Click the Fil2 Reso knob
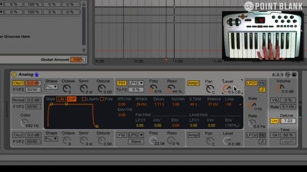The height and width of the screenshot is (172, 307). pos(171,140)
